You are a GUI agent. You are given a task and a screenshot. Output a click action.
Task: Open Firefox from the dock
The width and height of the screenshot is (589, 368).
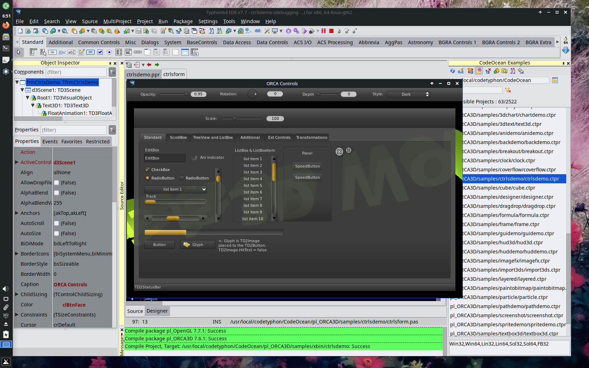point(6,25)
